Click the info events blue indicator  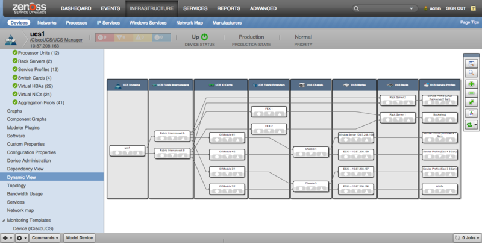pos(161,37)
